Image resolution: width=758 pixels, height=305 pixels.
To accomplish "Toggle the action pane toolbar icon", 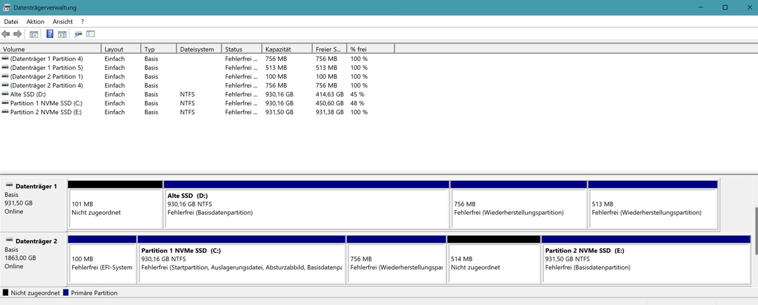I will pos(62,34).
